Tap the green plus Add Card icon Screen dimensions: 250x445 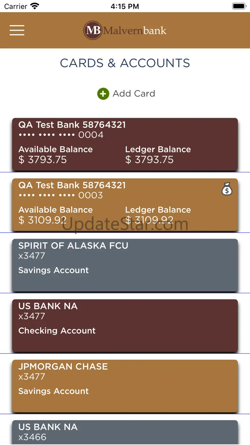pyautogui.click(x=103, y=94)
